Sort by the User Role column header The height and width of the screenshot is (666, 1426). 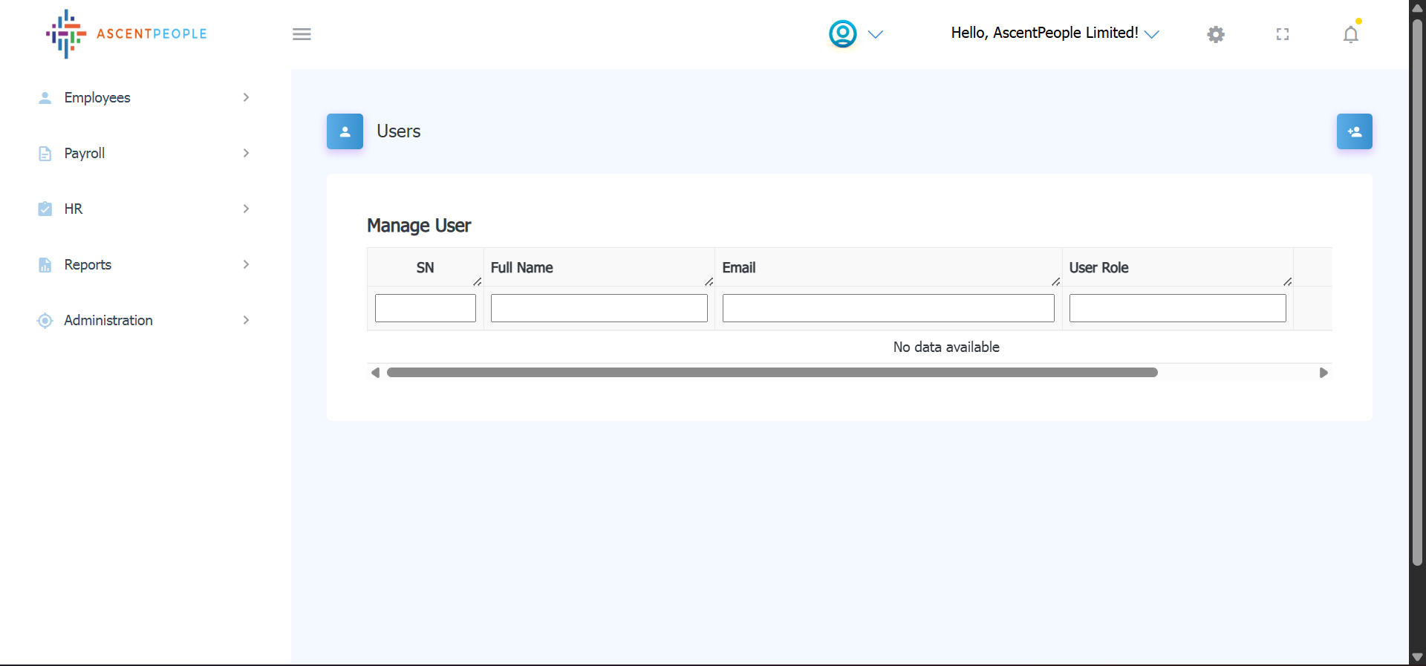(1098, 267)
